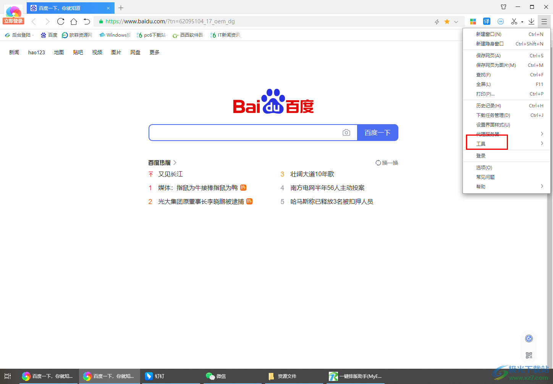This screenshot has height=384, width=553.
Task: Expand the 帮助 submenu arrow
Action: [x=542, y=186]
